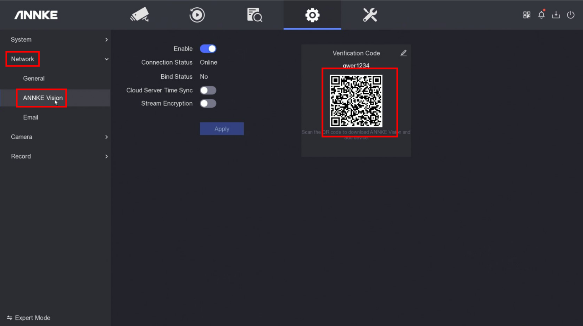The width and height of the screenshot is (583, 326).
Task: Disable the Enable toggle switch
Action: pyautogui.click(x=208, y=49)
